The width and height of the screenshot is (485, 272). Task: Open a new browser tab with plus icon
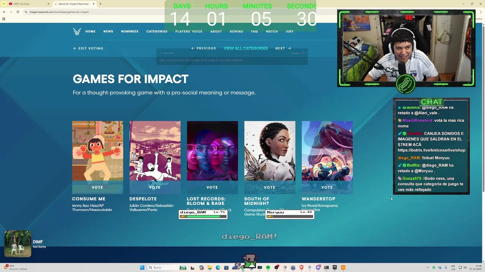[x=100, y=4]
